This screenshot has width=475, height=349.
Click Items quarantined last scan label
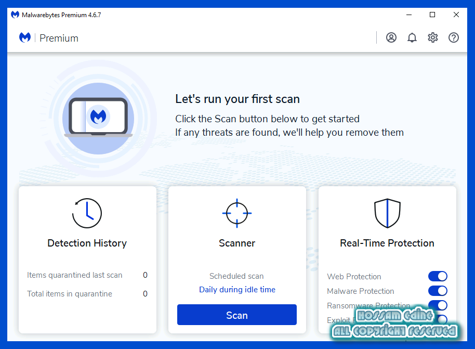74,275
